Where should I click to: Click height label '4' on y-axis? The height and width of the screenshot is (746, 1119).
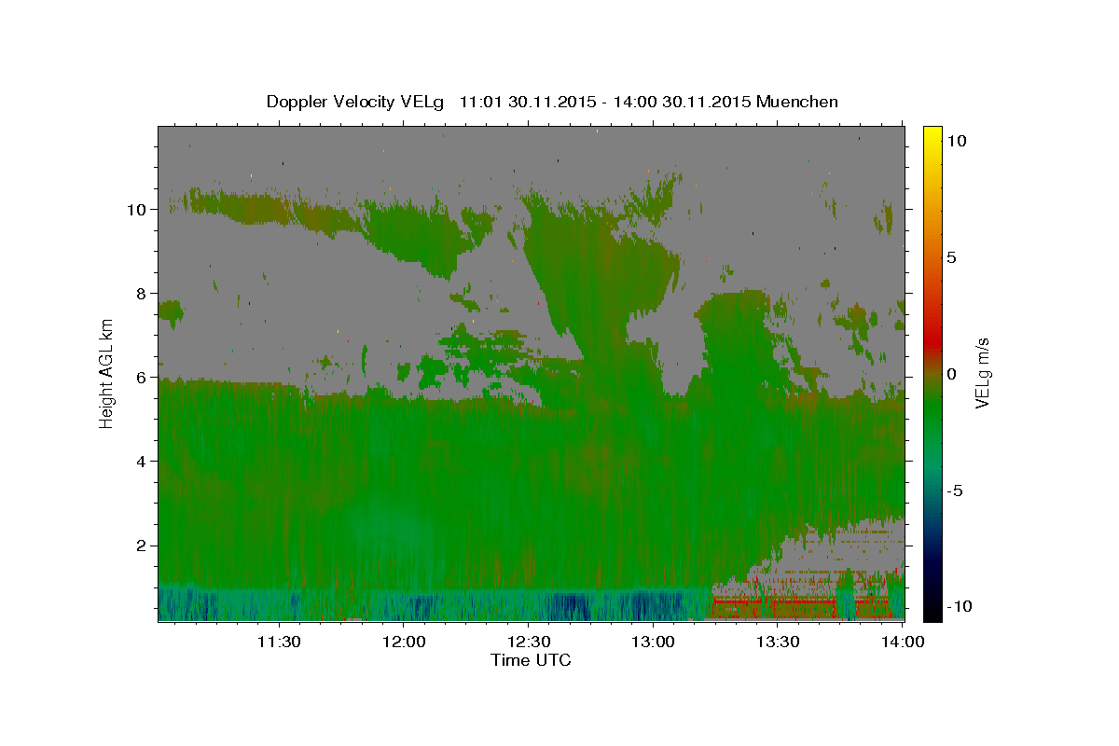142,462
